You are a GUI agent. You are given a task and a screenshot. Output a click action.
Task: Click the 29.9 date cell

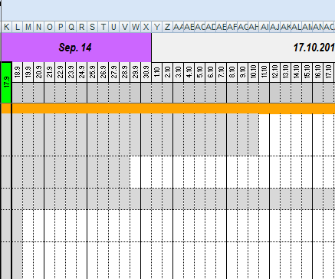point(136,72)
